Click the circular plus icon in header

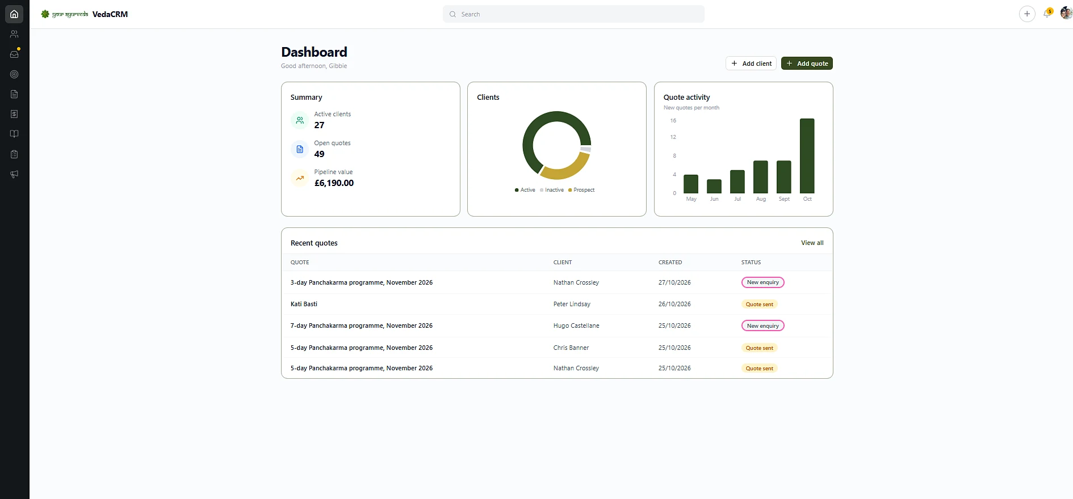1027,14
